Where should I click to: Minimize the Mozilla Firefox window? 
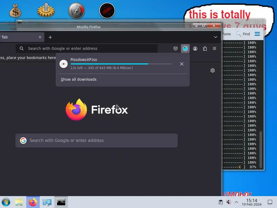(196, 26)
